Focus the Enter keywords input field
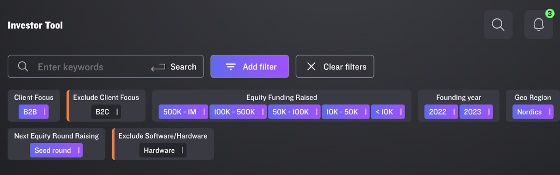The height and width of the screenshot is (175, 560). coord(90,67)
